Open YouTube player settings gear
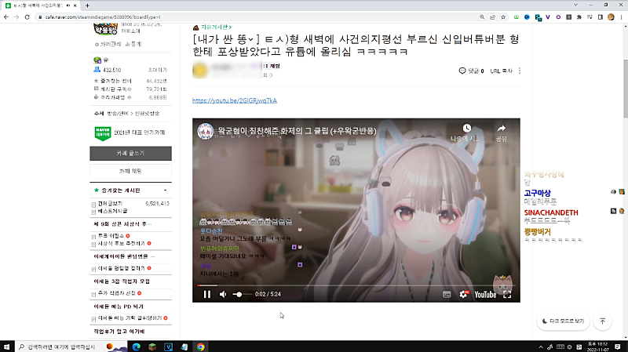The height and width of the screenshot is (352, 628). (x=463, y=295)
